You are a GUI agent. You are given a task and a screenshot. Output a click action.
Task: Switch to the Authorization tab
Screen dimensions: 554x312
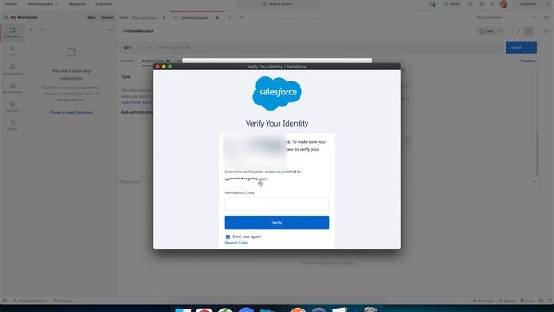coord(156,61)
